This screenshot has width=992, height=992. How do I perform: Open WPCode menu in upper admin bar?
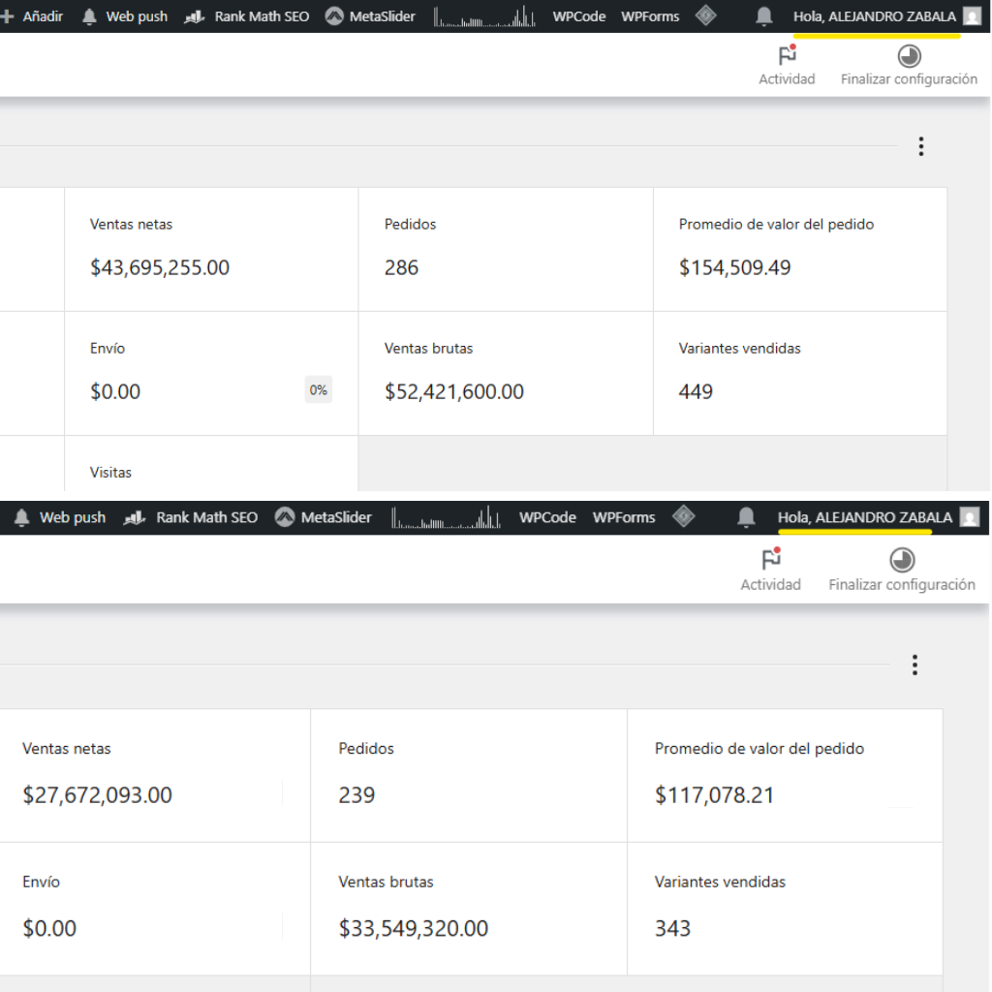click(x=578, y=16)
